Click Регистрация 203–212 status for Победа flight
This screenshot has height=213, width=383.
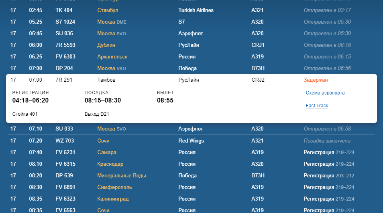point(329,176)
